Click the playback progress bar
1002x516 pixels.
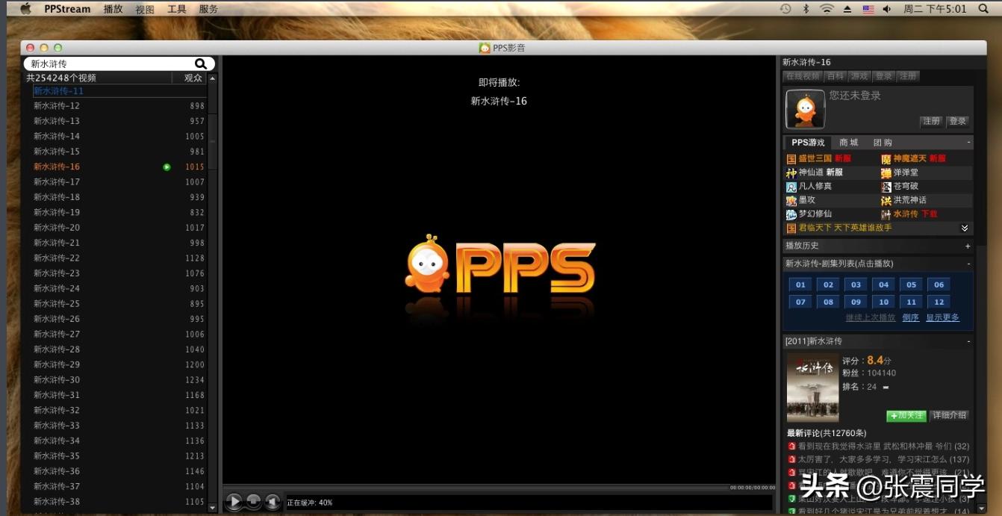(476, 488)
